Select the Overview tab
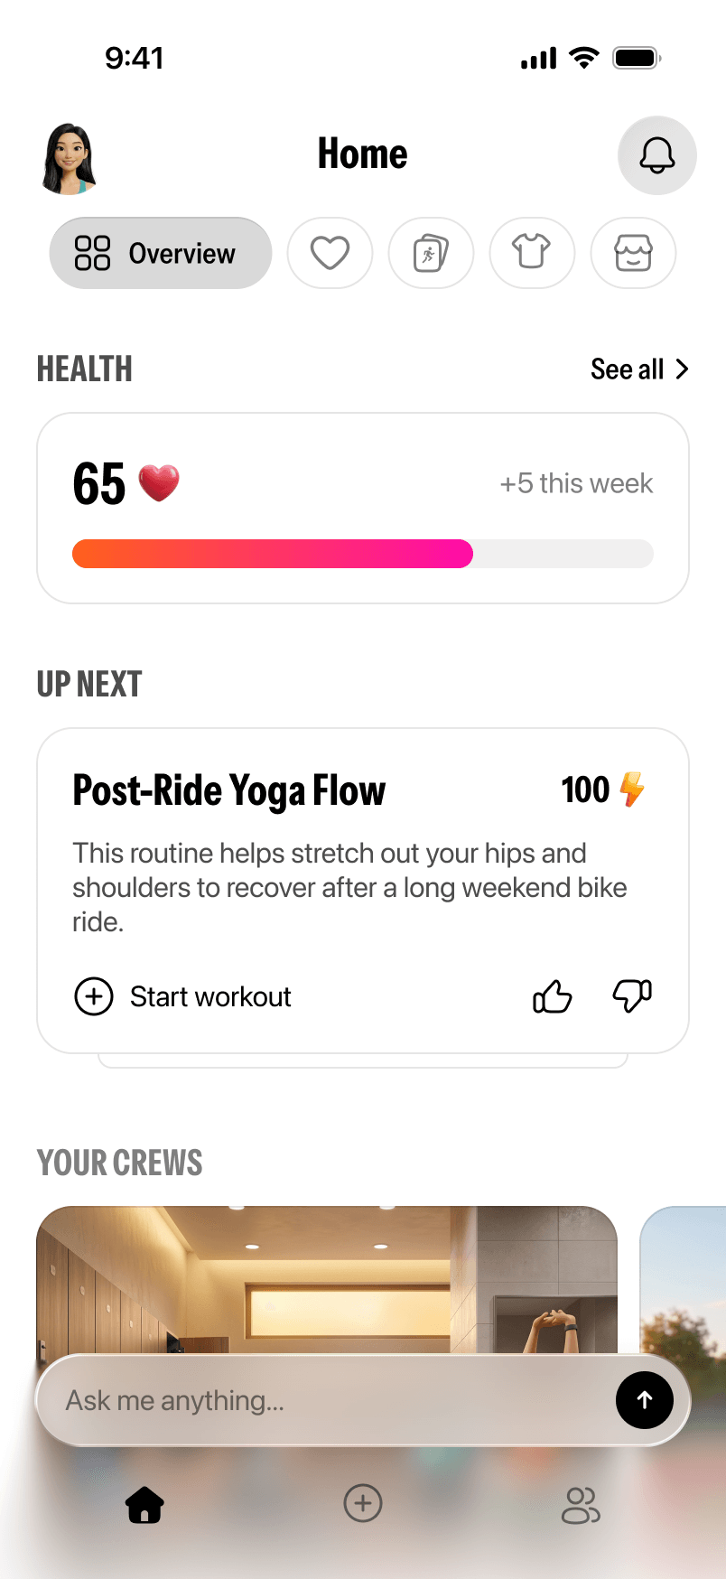This screenshot has height=1579, width=726. pos(160,253)
